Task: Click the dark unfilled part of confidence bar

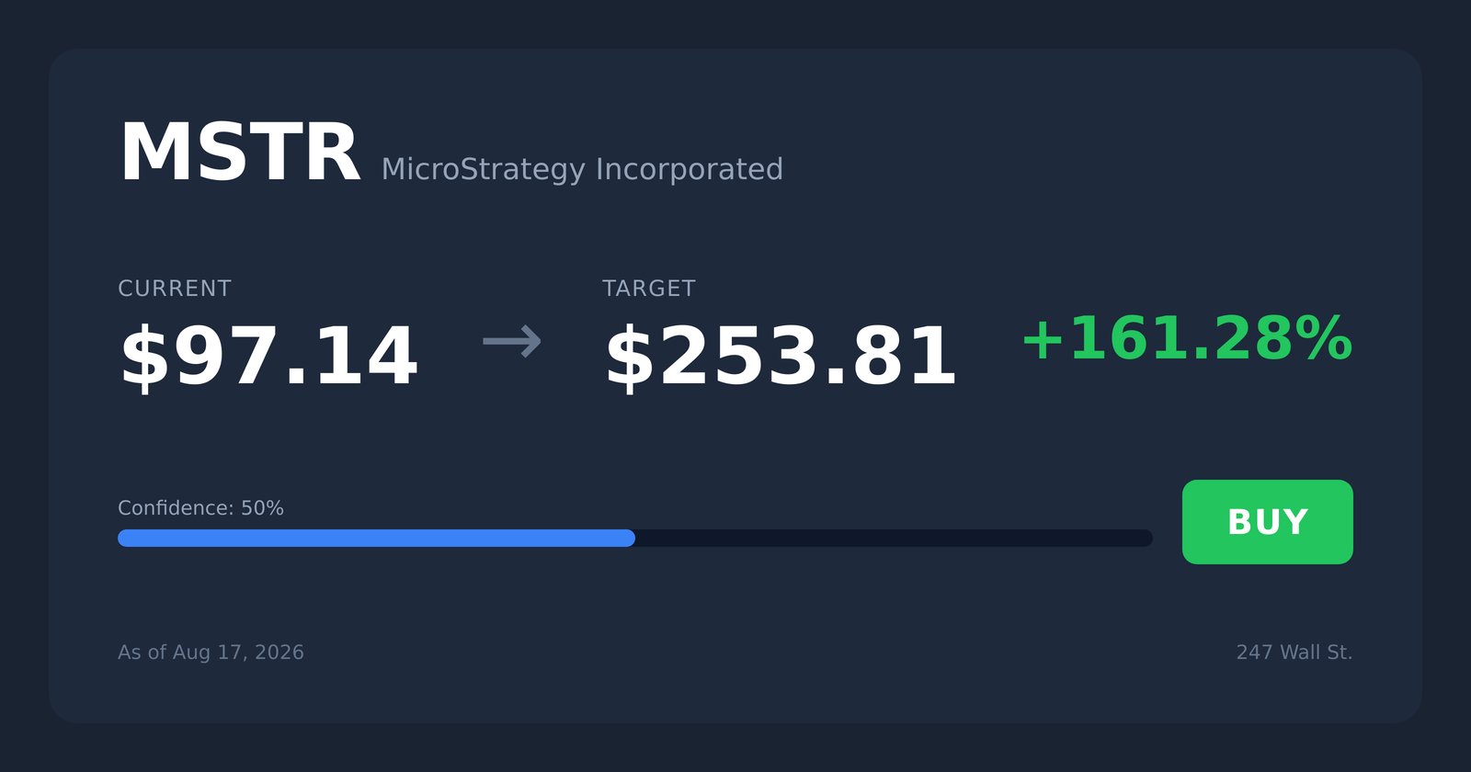Action: [894, 538]
